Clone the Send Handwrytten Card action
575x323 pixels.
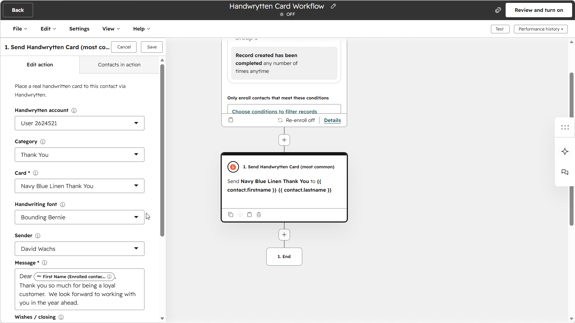point(231,215)
